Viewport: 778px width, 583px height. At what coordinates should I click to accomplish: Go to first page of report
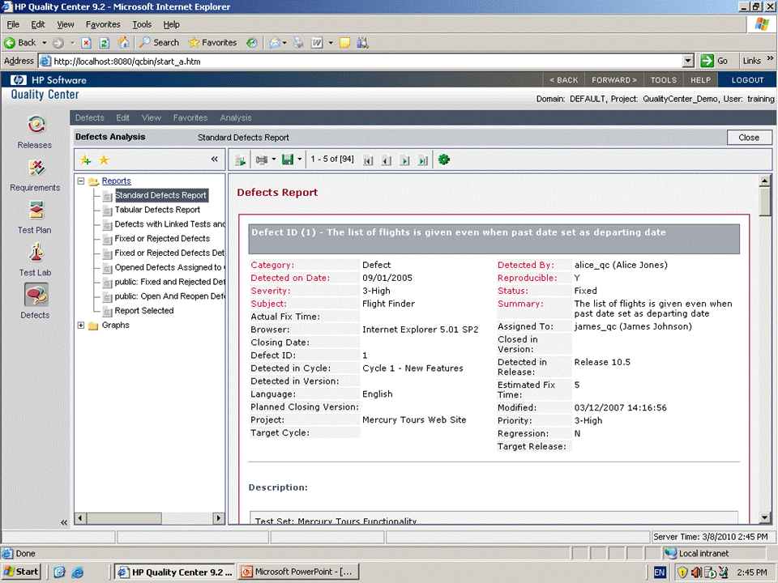pyautogui.click(x=368, y=160)
